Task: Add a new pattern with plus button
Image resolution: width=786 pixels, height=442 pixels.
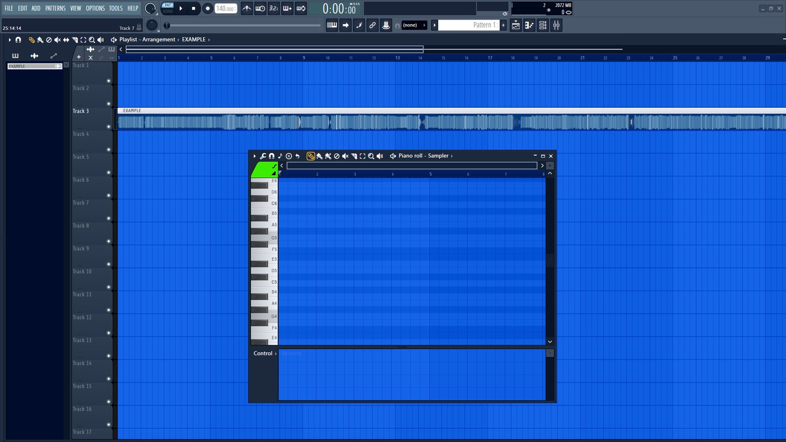Action: [x=504, y=25]
